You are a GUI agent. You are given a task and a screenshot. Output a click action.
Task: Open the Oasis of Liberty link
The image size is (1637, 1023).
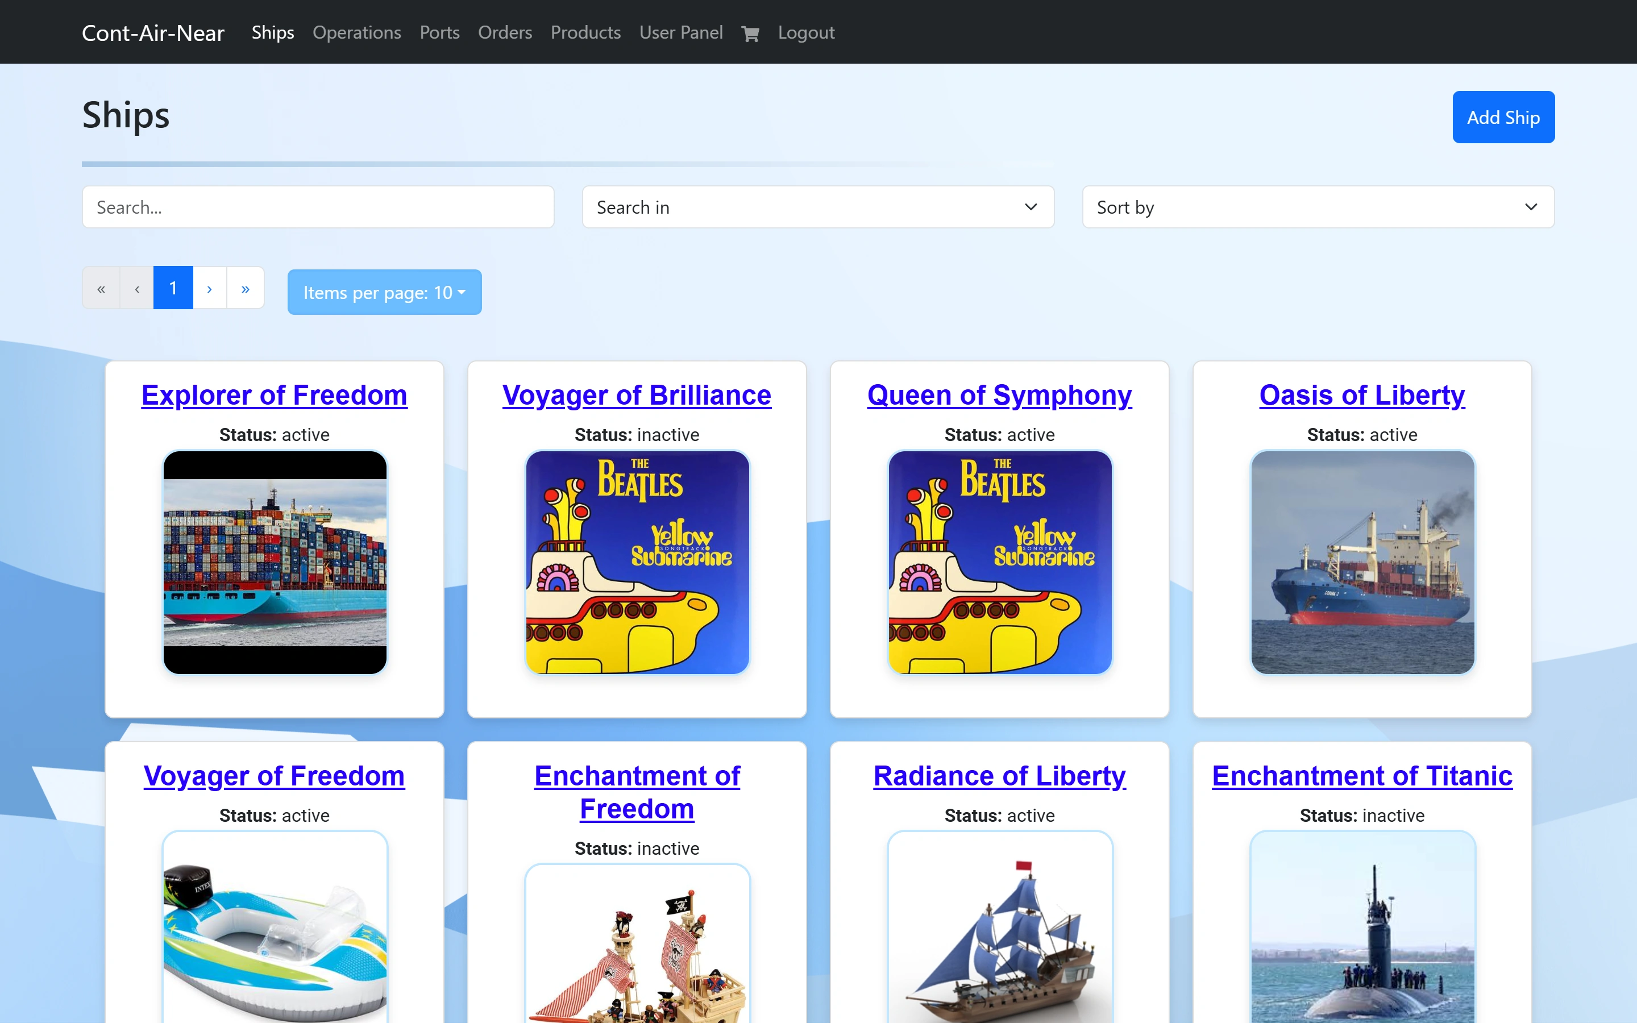click(1362, 395)
